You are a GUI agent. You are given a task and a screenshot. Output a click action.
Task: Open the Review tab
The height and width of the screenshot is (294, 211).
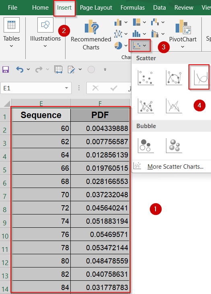184,8
